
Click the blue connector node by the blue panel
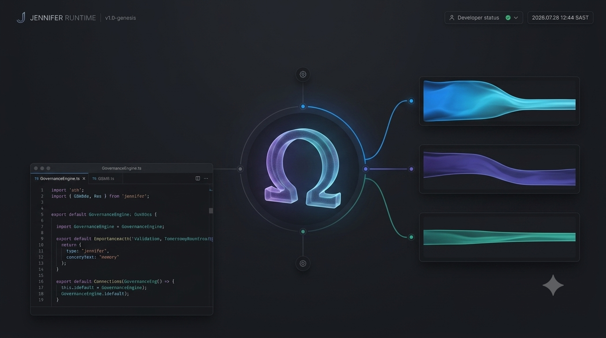pos(411,101)
